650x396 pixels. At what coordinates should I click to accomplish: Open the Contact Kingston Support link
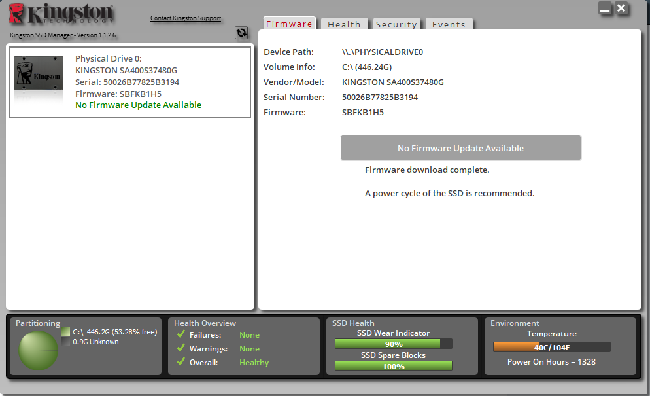186,18
